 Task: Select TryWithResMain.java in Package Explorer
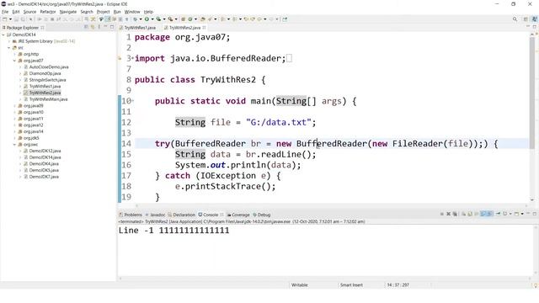49,99
